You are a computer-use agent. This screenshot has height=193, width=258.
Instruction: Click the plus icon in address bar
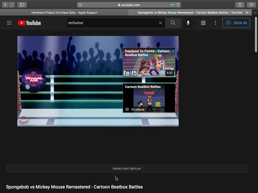click(x=80, y=5)
